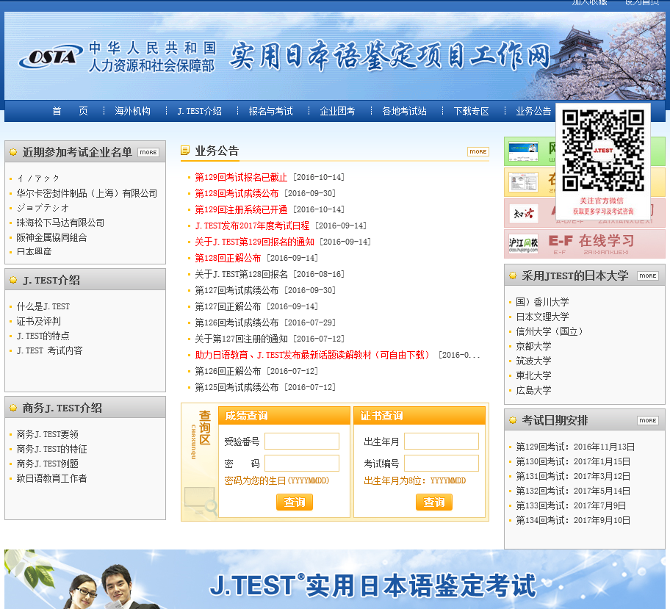670x609 pixels.
Task: Open 关于第127回注册的通知 link
Action: [x=242, y=339]
